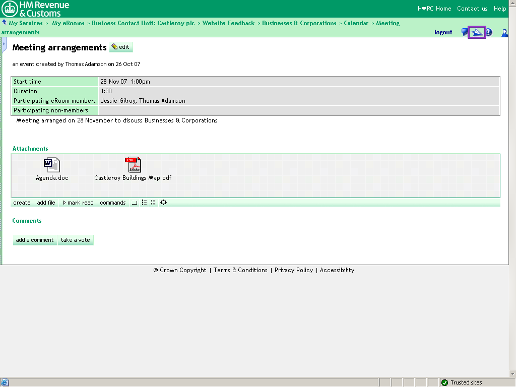Click the underscore icon in attachments toolbar

point(135,203)
